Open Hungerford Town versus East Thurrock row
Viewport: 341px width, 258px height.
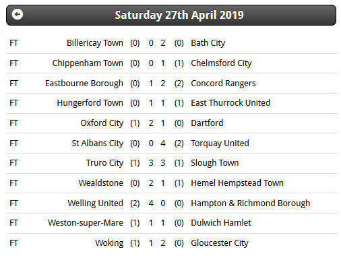pyautogui.click(x=172, y=103)
